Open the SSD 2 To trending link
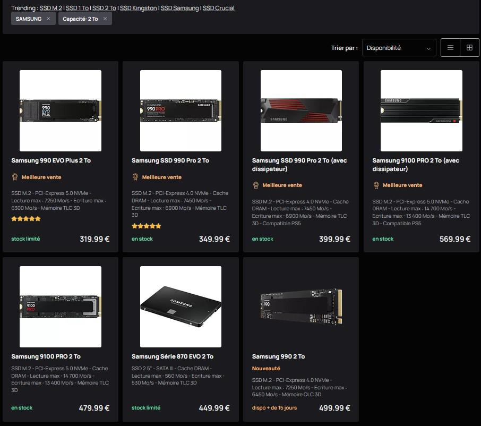This screenshot has height=426, width=481. pyautogui.click(x=104, y=8)
